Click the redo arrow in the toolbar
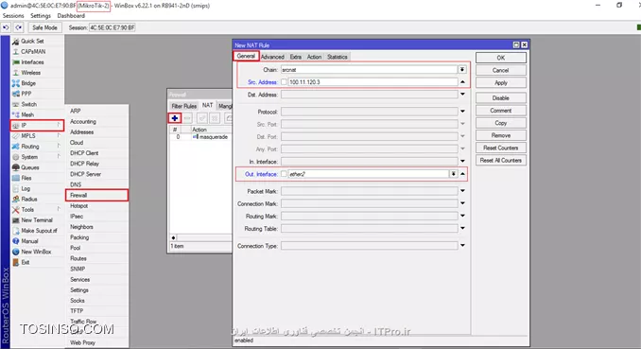This screenshot has height=349, width=641. (19, 27)
